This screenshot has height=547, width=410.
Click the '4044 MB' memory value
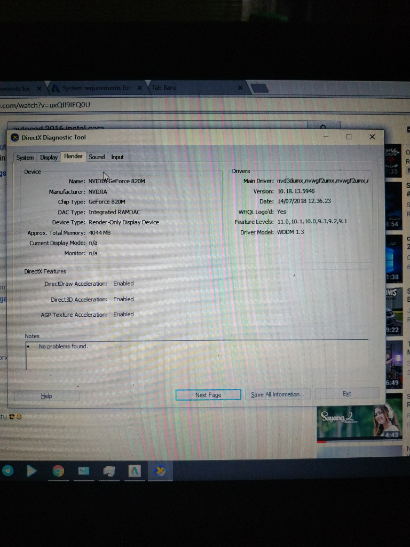point(99,233)
